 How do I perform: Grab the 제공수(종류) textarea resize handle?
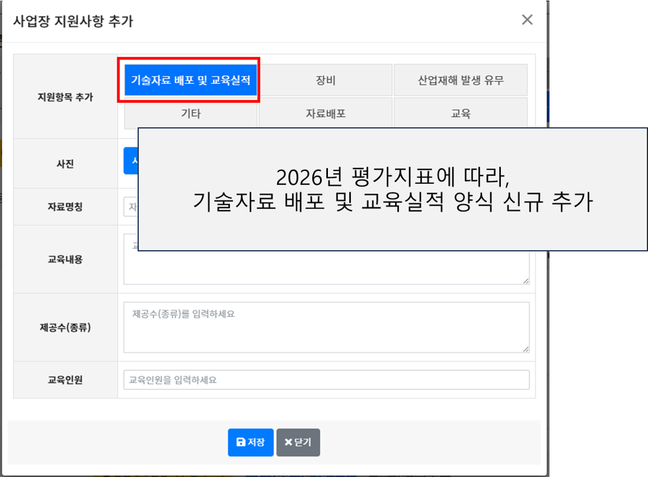tap(526, 349)
